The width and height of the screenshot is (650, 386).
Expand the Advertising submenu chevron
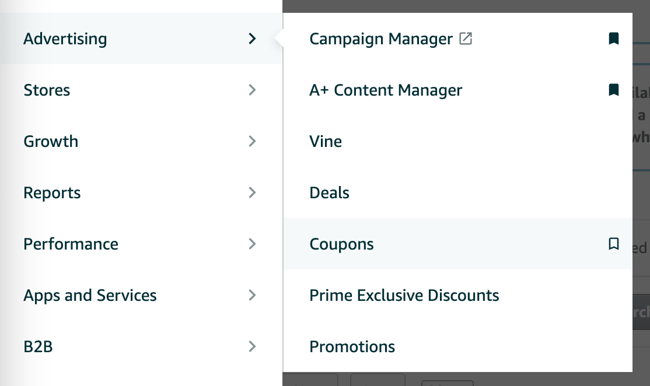(x=252, y=39)
